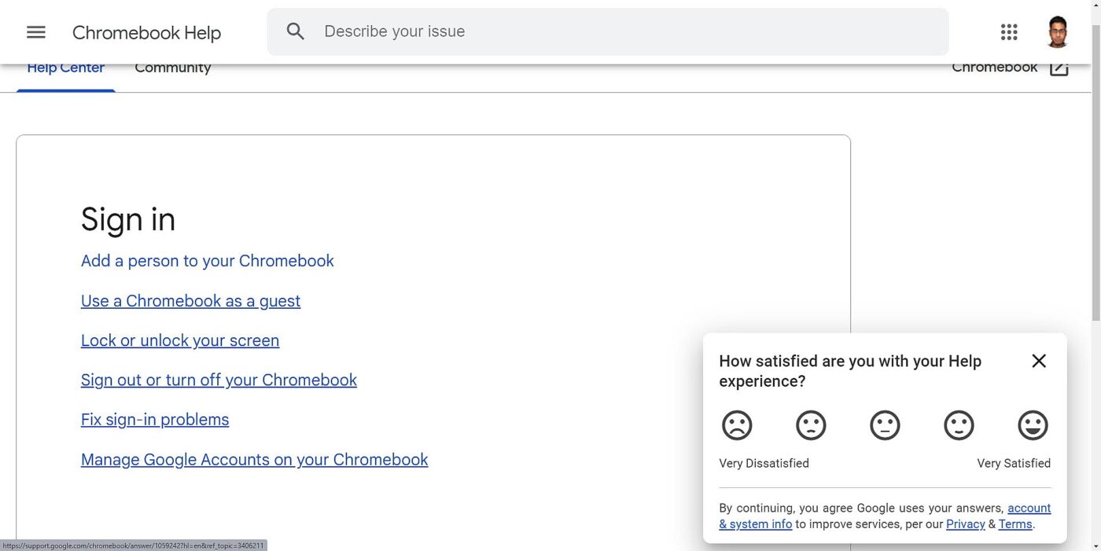
Task: Select the very dissatisfied frowning face
Action: (x=737, y=425)
